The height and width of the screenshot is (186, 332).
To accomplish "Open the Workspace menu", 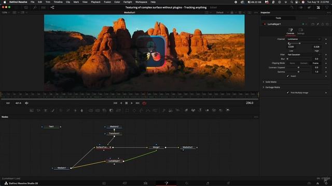I will click(x=141, y=2).
